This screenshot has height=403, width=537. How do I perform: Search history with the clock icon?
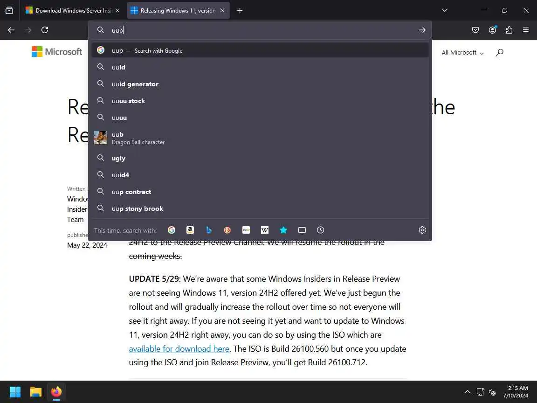click(320, 230)
